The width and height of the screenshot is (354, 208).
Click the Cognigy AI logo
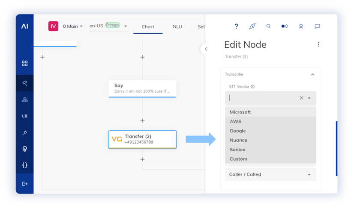[x=24, y=26]
